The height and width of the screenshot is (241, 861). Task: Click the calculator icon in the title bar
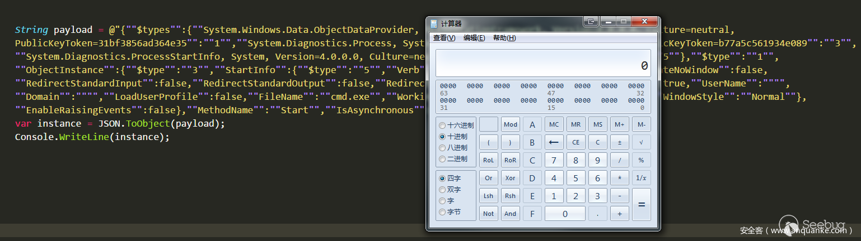pyautogui.click(x=434, y=24)
